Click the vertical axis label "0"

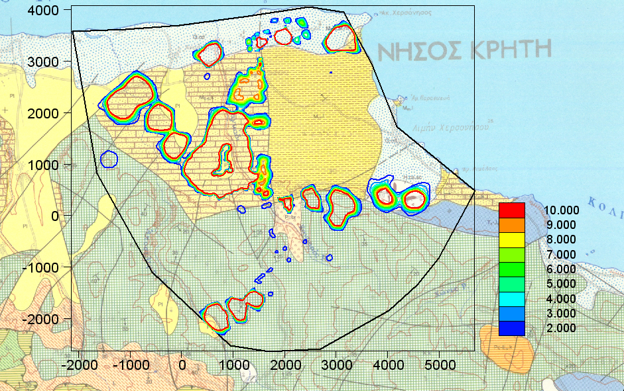(x=55, y=216)
